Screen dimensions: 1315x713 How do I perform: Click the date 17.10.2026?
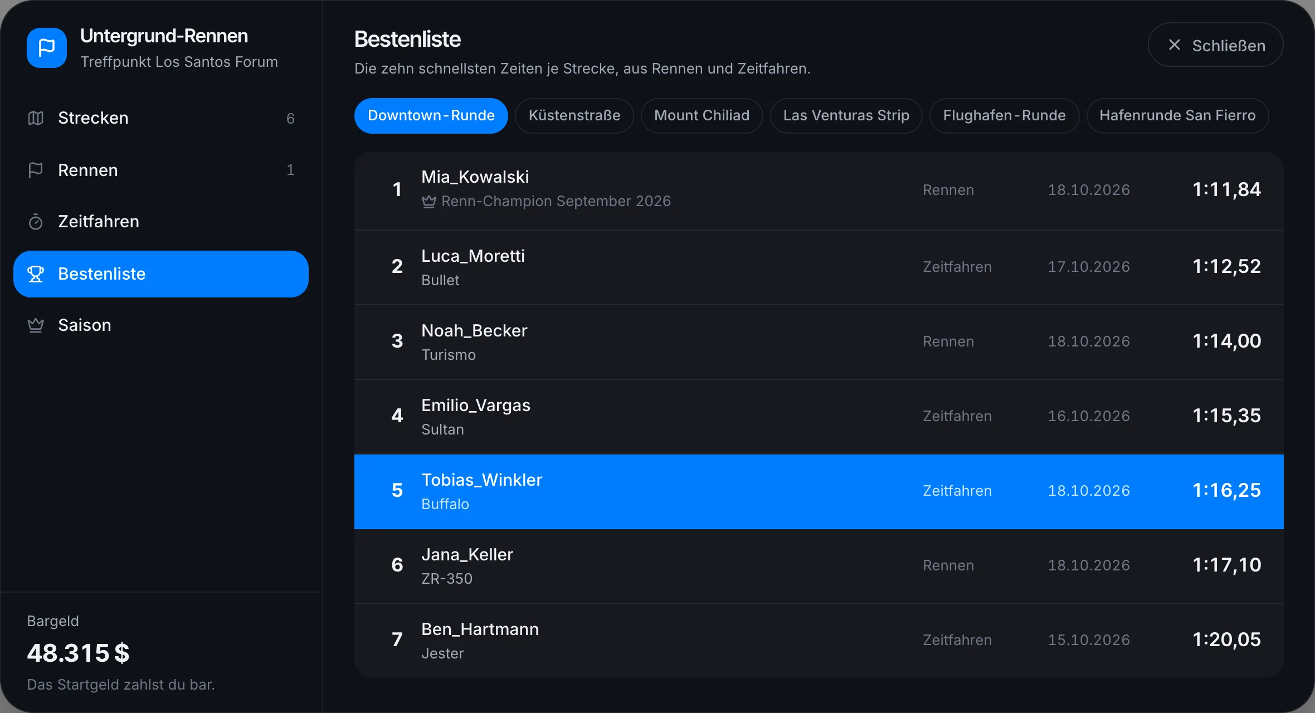pos(1089,267)
